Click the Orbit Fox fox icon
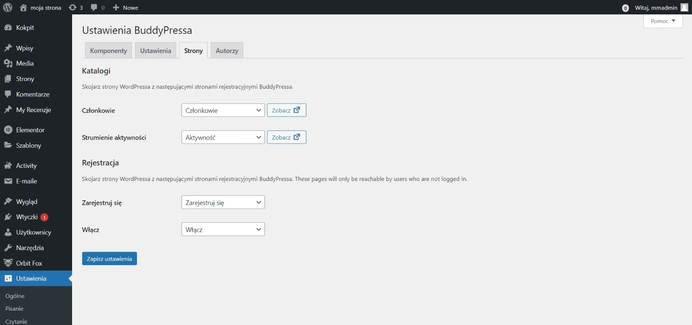The height and width of the screenshot is (325, 692). 8,263
